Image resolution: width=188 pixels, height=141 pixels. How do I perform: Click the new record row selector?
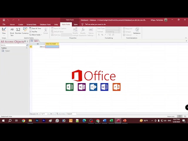coord(31,47)
